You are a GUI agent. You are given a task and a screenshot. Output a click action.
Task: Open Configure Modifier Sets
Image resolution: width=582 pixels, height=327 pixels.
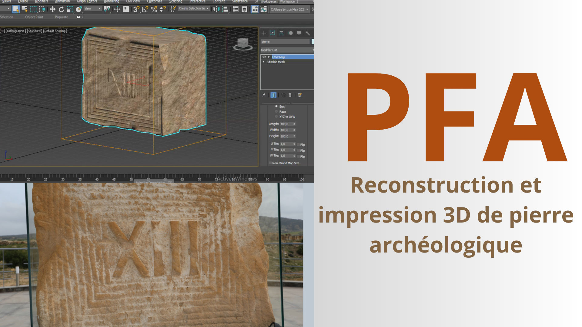pos(299,95)
